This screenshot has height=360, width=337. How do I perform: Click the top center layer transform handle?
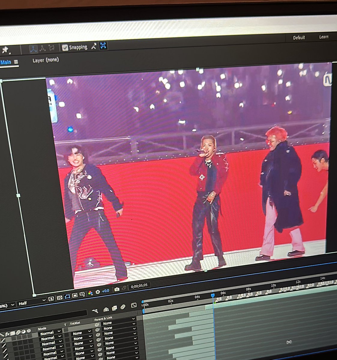pyautogui.click(x=198, y=70)
